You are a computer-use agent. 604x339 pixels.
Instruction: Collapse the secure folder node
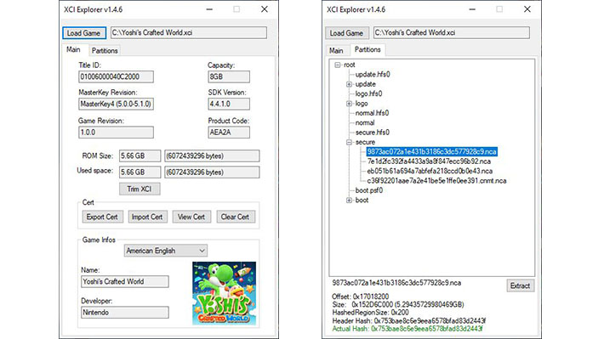coord(349,143)
